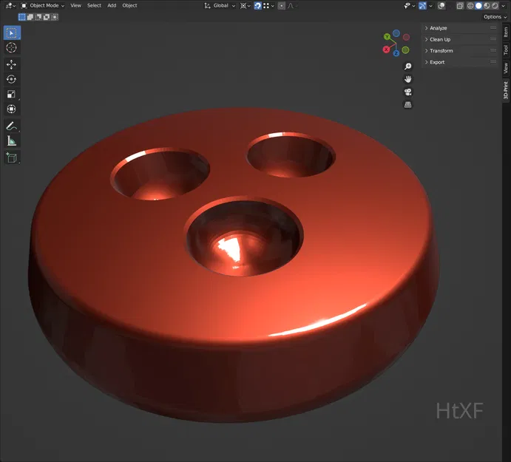Open gizmo settings dropdown arrow
The image size is (511, 462).
pyautogui.click(x=430, y=5)
